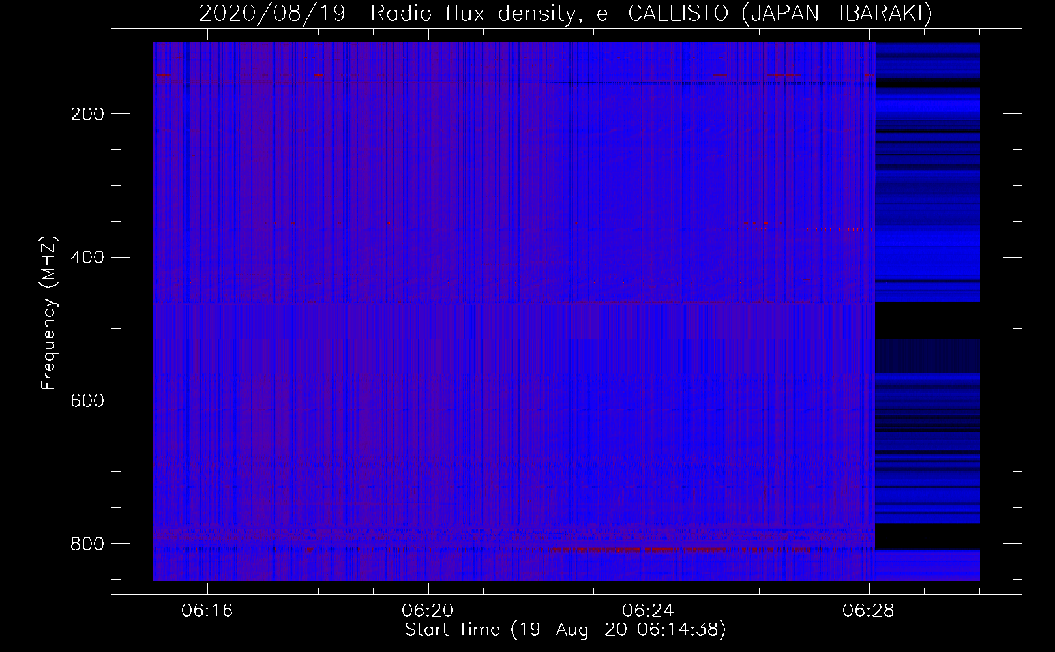The height and width of the screenshot is (652, 1055).
Task: Click the 200 frequency tick label
Action: tap(87, 114)
